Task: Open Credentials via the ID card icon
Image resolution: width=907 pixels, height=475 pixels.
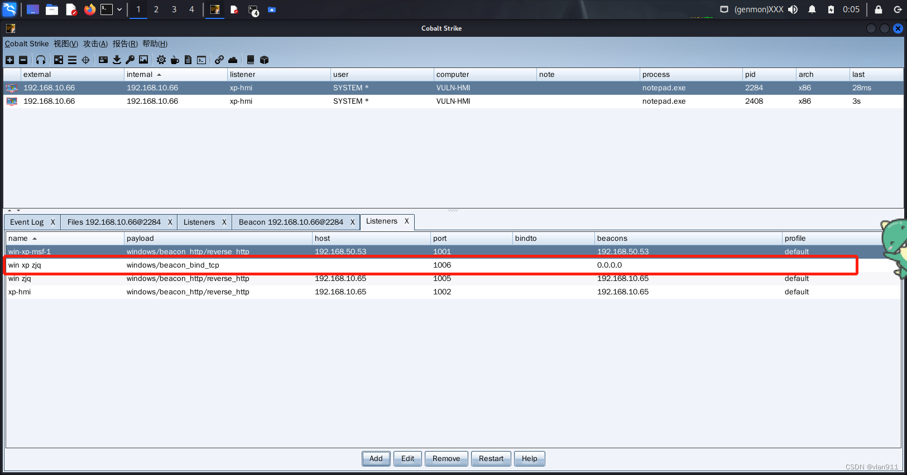Action: tap(103, 60)
